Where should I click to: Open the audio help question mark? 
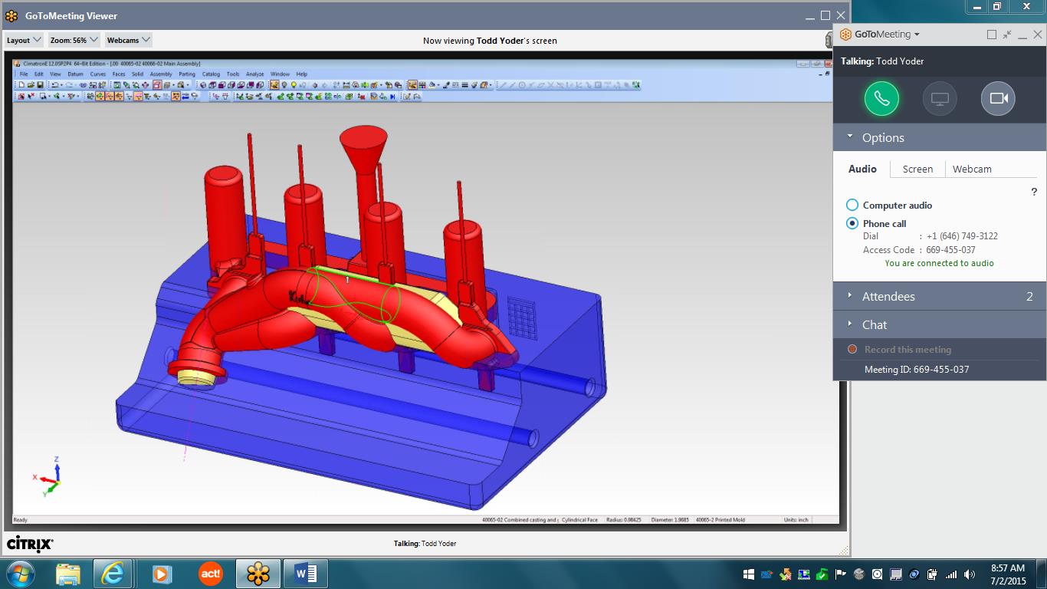1034,192
